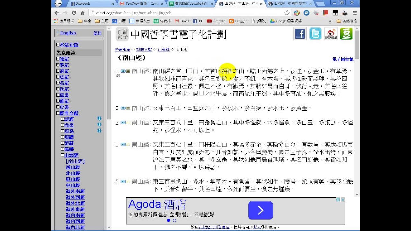Collapse the 經典文獻 tree node

(58, 113)
